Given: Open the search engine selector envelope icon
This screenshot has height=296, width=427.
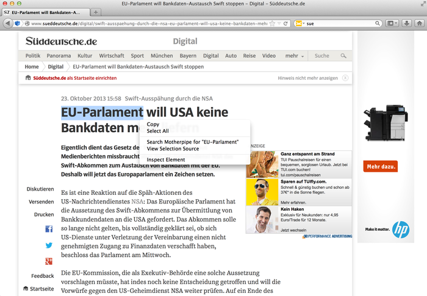Looking at the screenshot, I should (299, 24).
